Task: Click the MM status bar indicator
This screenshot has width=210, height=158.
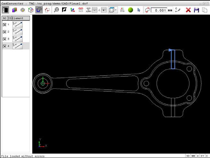Action: point(193,156)
